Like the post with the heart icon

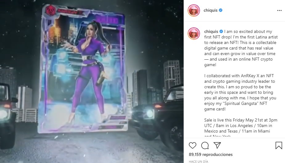click(x=193, y=145)
